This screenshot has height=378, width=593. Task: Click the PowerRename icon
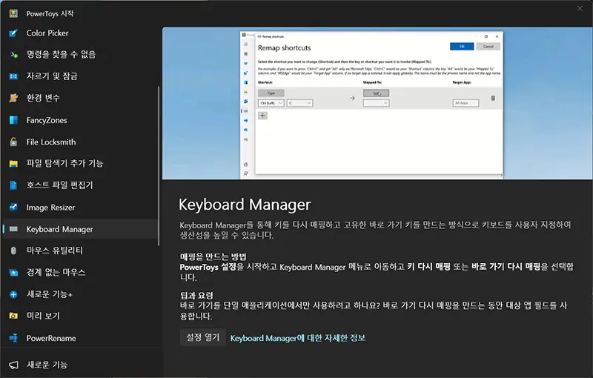pyautogui.click(x=13, y=338)
